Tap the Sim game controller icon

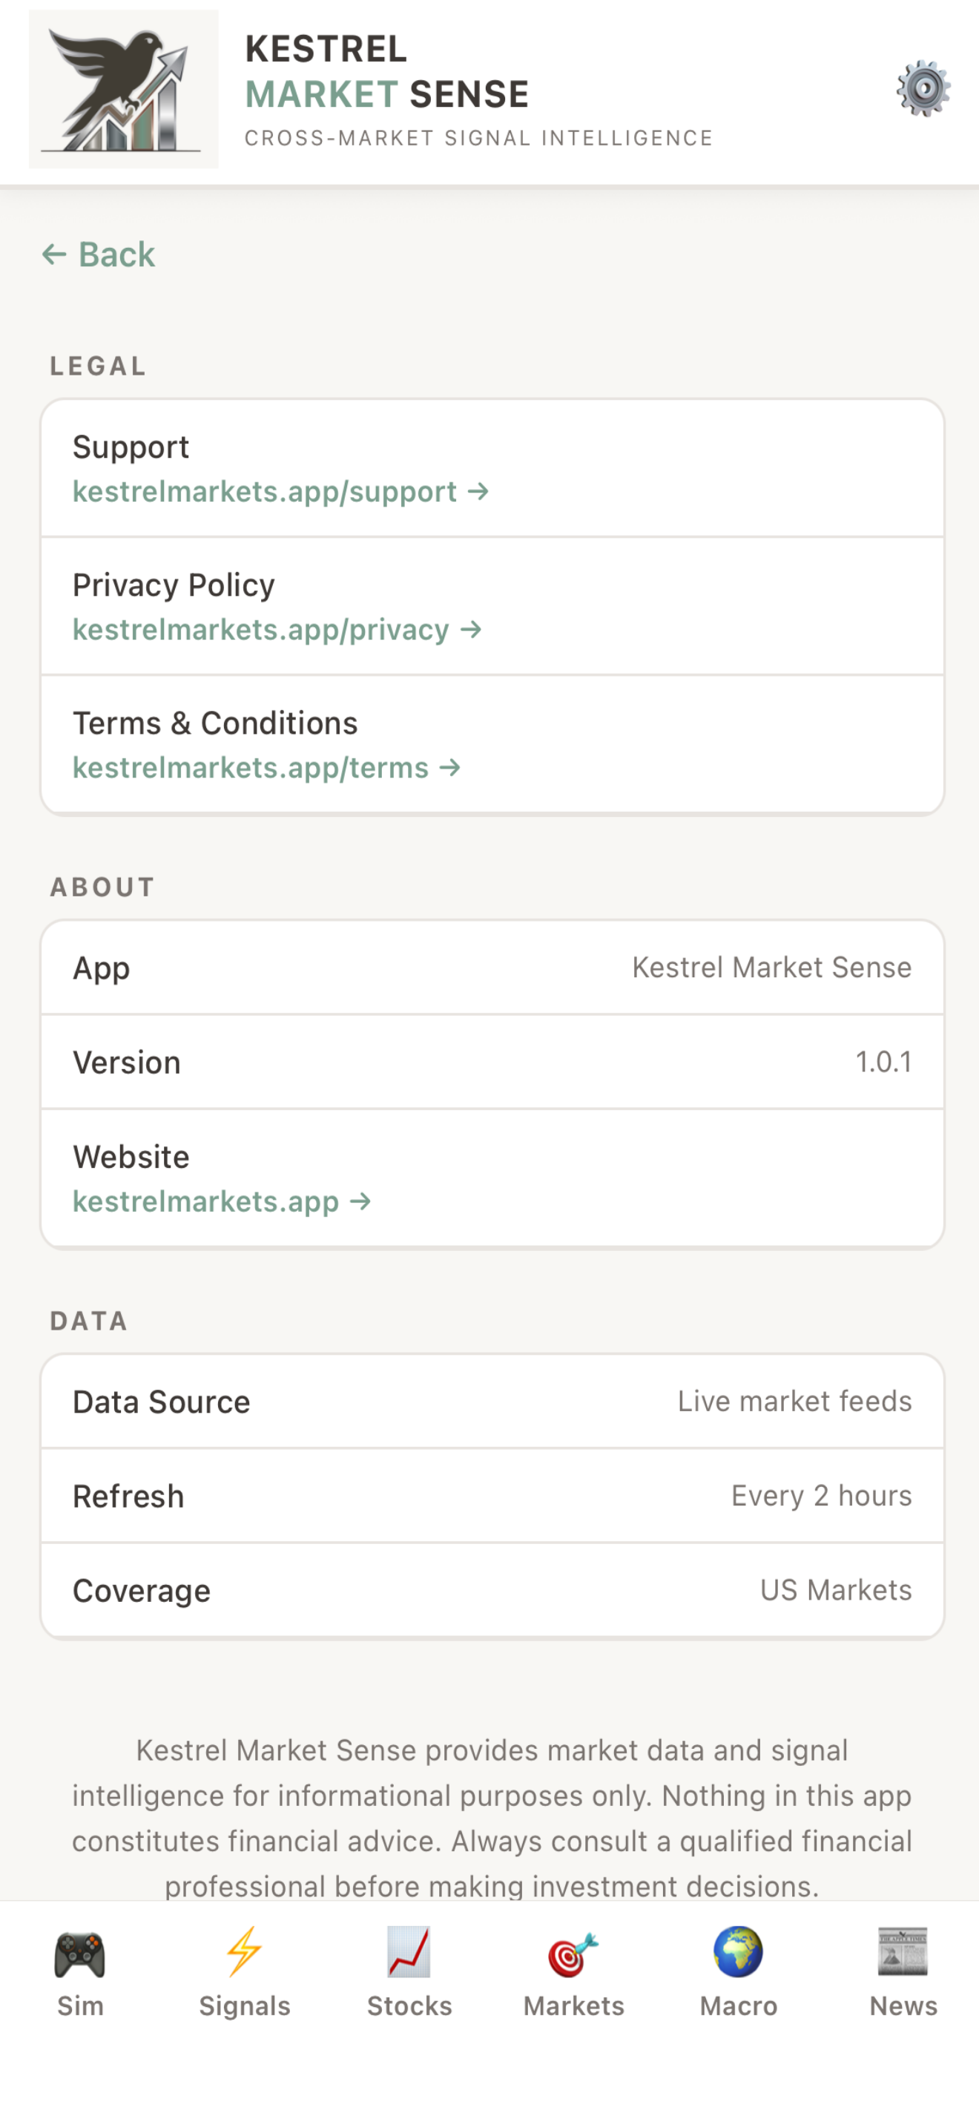tap(80, 1954)
